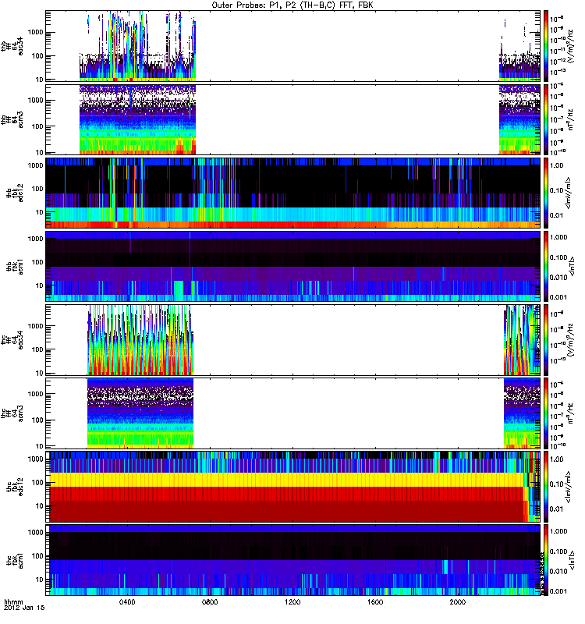
Task: Click the thb fbk scm1 filter bank panel
Action: pos(292,266)
